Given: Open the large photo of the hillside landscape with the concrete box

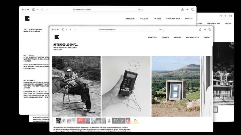Looking at the screenshot, I should (176, 86).
